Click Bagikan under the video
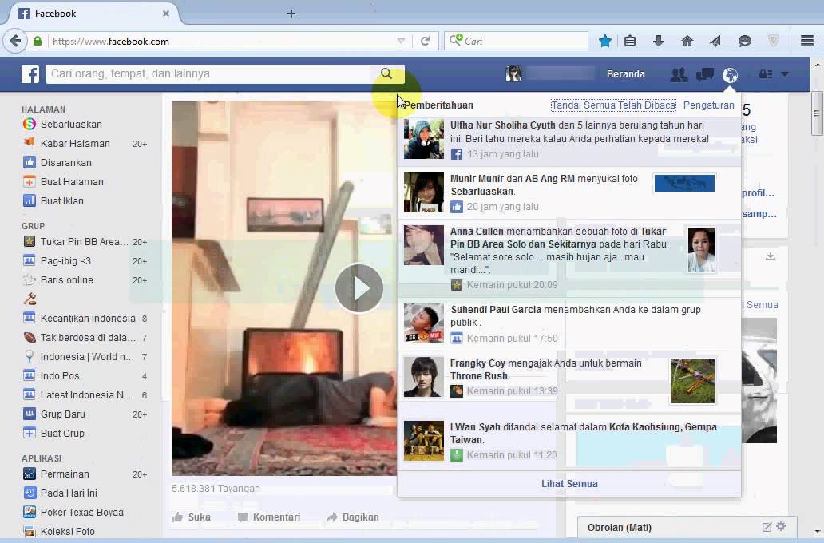This screenshot has width=824, height=543. [x=353, y=517]
